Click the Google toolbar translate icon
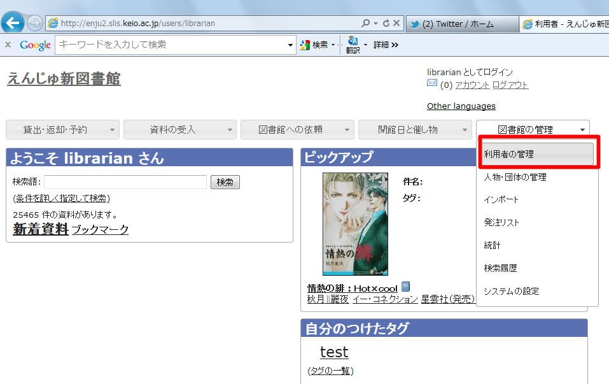This screenshot has height=384, width=609. point(353,45)
